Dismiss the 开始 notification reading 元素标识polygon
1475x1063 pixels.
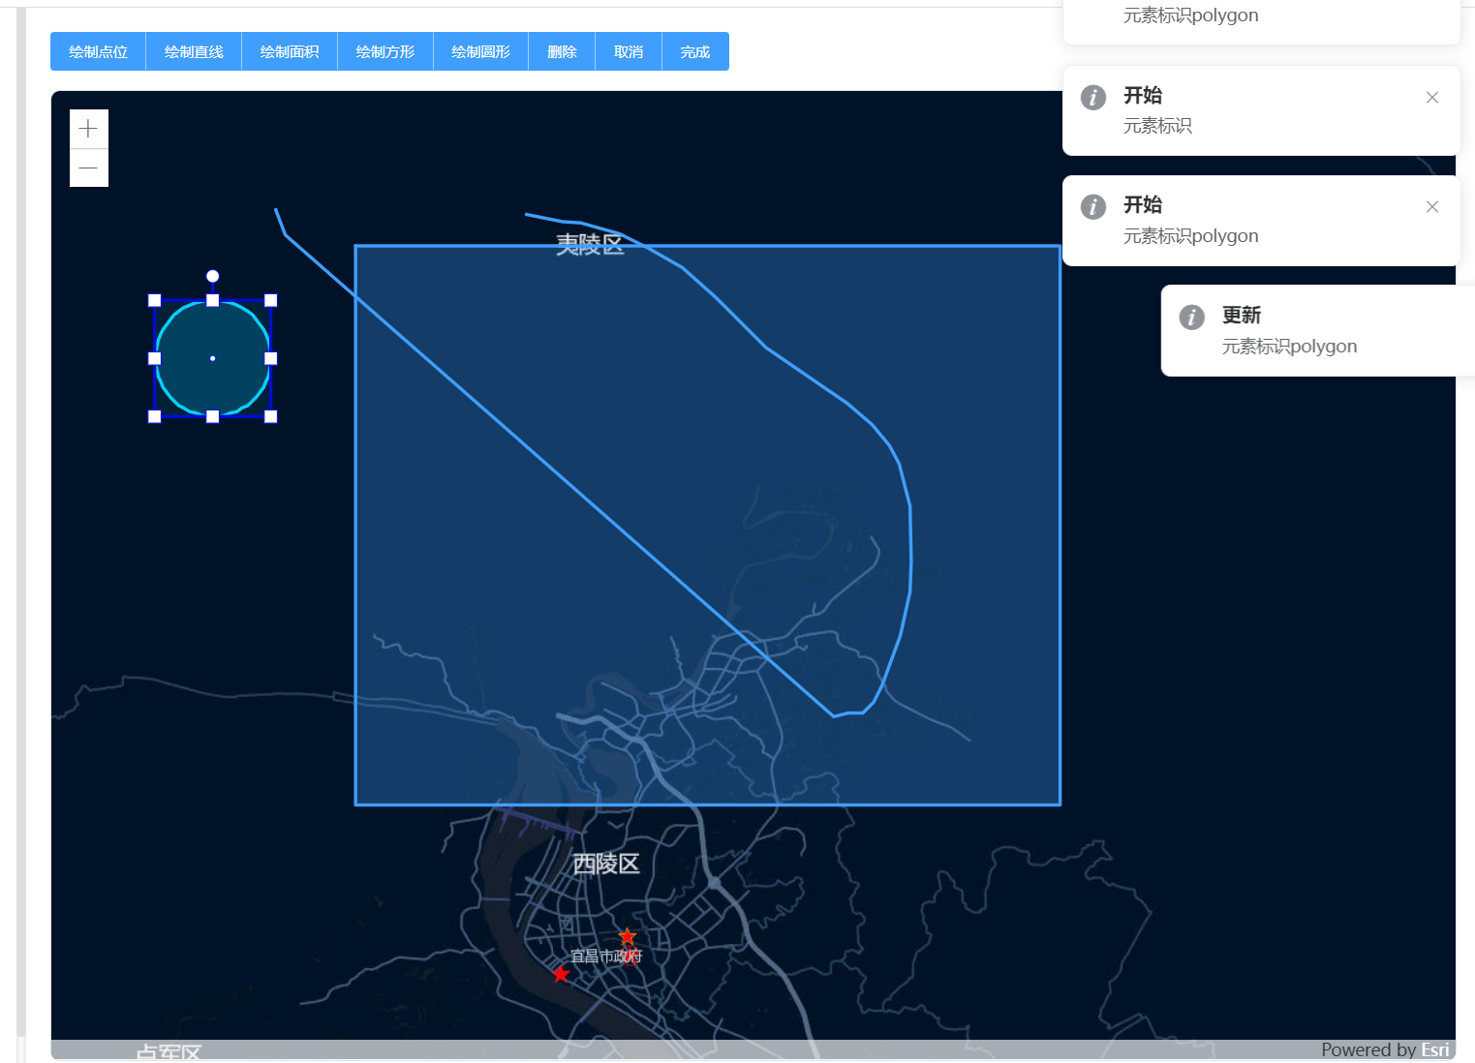1432,206
